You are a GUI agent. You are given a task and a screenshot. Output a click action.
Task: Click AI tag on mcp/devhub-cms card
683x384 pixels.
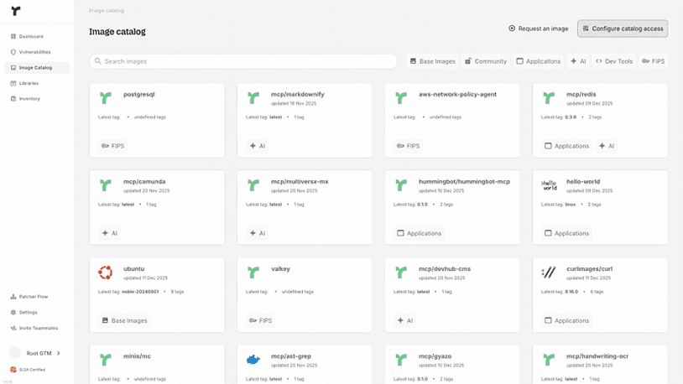tap(405, 320)
